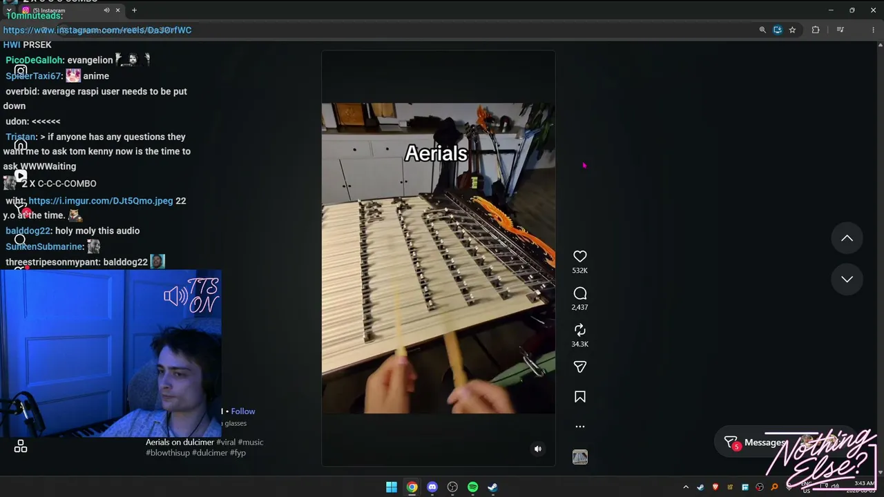Like the Aerials reel with the heart icon

point(580,256)
